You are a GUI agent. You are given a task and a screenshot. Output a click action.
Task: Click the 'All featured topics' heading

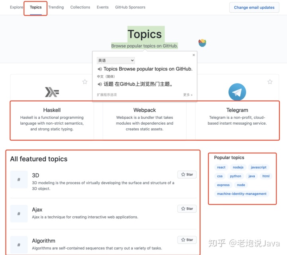click(39, 159)
